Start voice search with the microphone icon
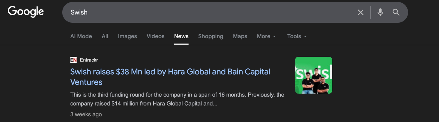Image resolution: width=439 pixels, height=122 pixels. (380, 12)
